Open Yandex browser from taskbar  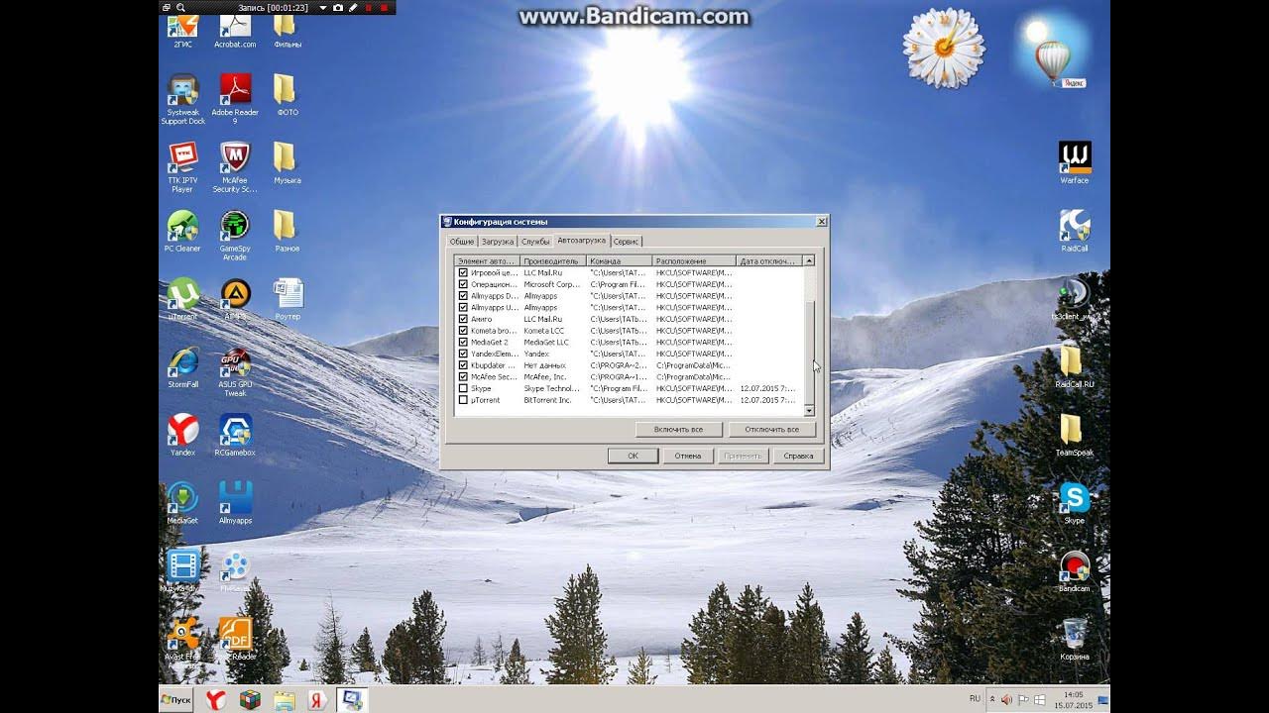[x=215, y=699]
